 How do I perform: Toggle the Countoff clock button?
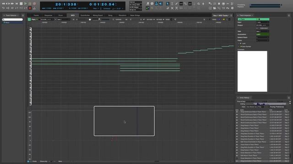152,4
